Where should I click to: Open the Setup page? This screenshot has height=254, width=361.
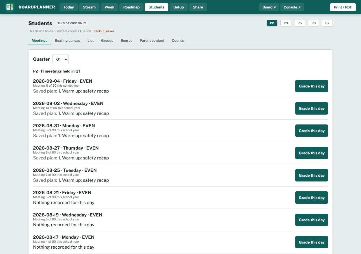click(179, 7)
